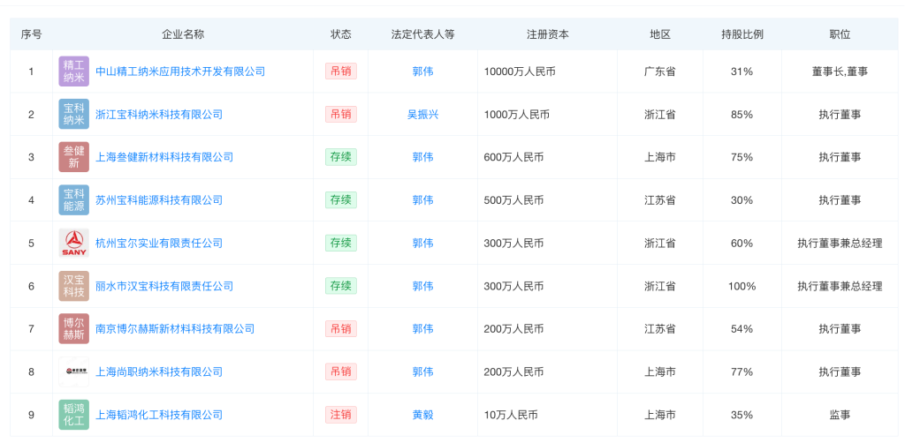This screenshot has width=905, height=443.
Task: Click the 汉宝科技 tan company logo
Action: click(x=74, y=286)
